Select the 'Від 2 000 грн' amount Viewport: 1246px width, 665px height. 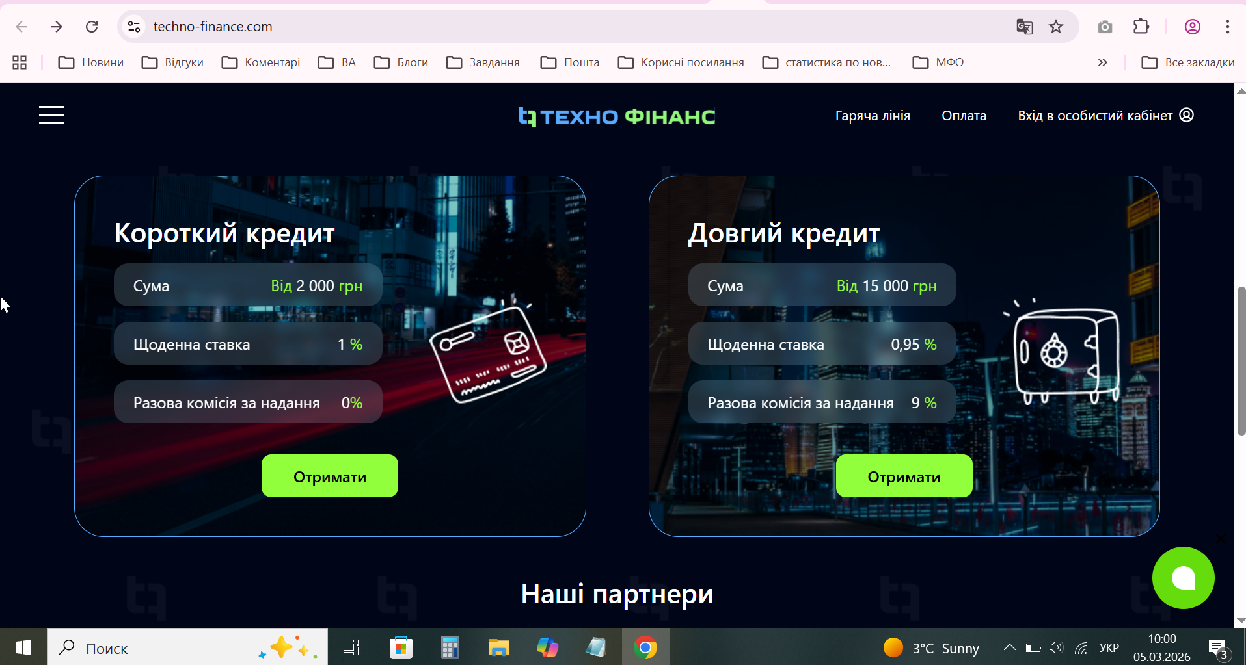coord(317,286)
